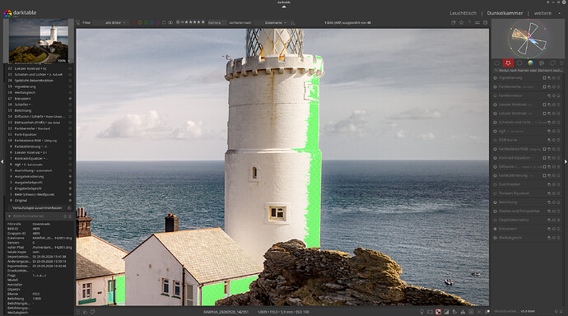Expand the Tonwert-Equalizer module
The image size is (568, 316).
(514, 193)
